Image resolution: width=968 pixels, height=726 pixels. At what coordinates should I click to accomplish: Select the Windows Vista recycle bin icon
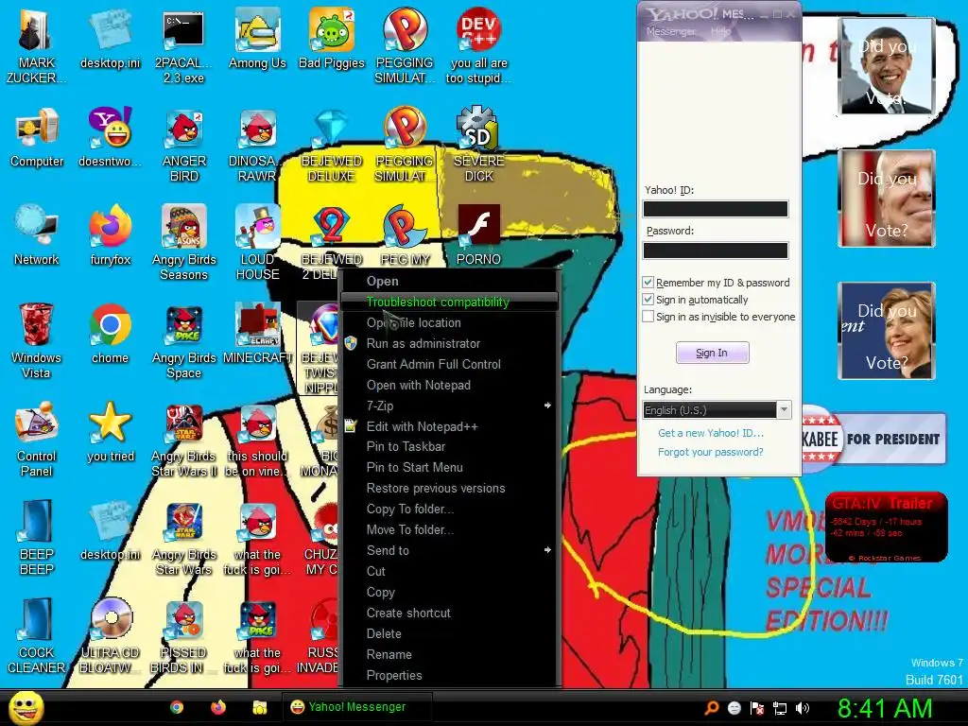tap(36, 340)
